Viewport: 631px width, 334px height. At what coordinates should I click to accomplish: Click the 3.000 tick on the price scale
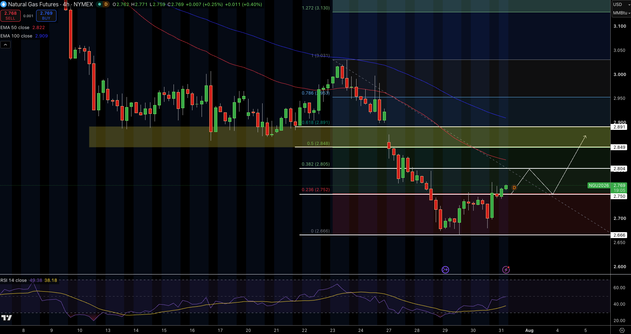[x=620, y=75]
